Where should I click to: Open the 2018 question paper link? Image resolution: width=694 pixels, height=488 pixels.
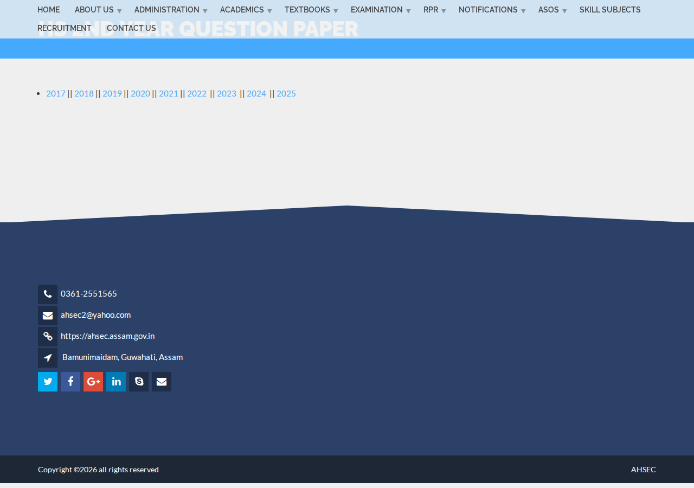click(x=84, y=93)
